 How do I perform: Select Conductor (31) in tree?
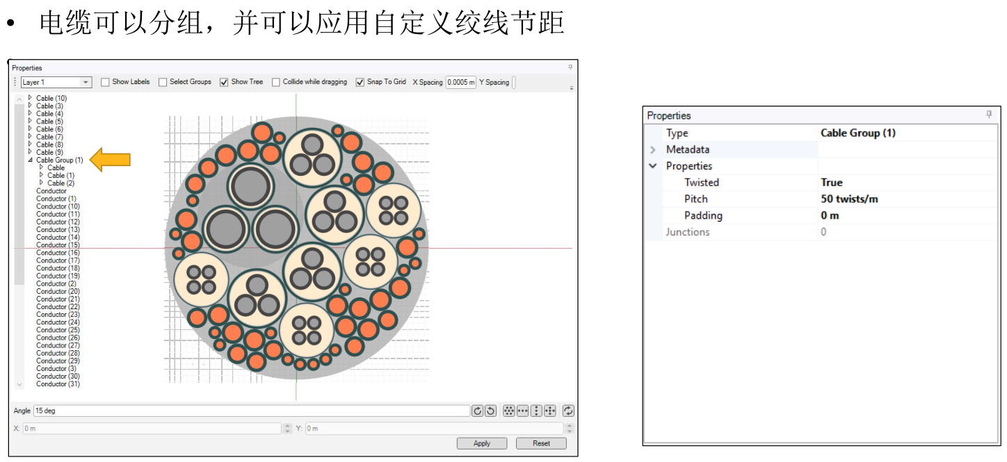[58, 383]
